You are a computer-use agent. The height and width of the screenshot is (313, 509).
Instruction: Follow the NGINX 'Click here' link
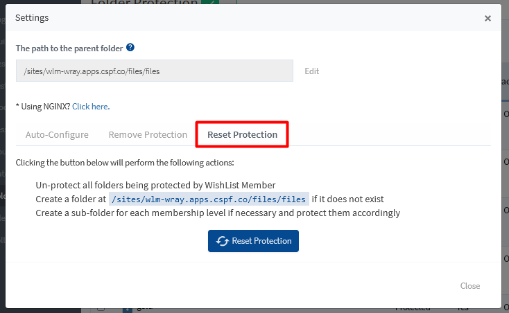90,107
